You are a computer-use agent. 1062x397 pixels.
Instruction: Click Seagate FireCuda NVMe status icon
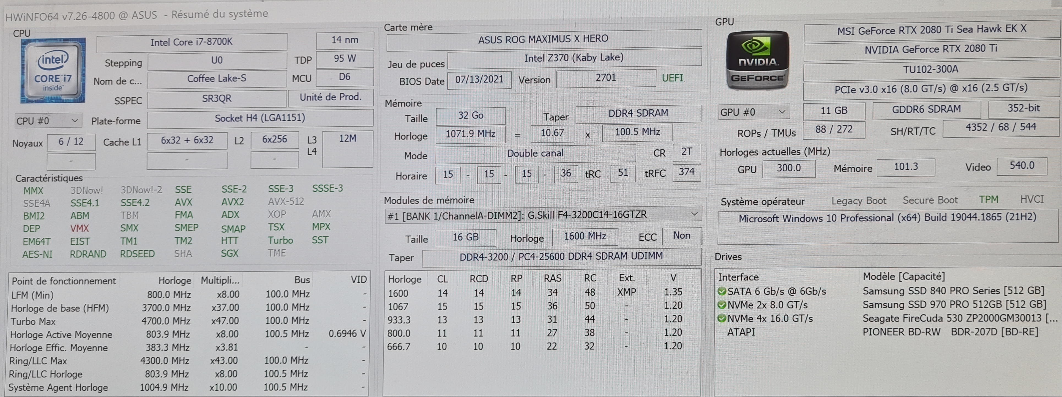pyautogui.click(x=722, y=319)
